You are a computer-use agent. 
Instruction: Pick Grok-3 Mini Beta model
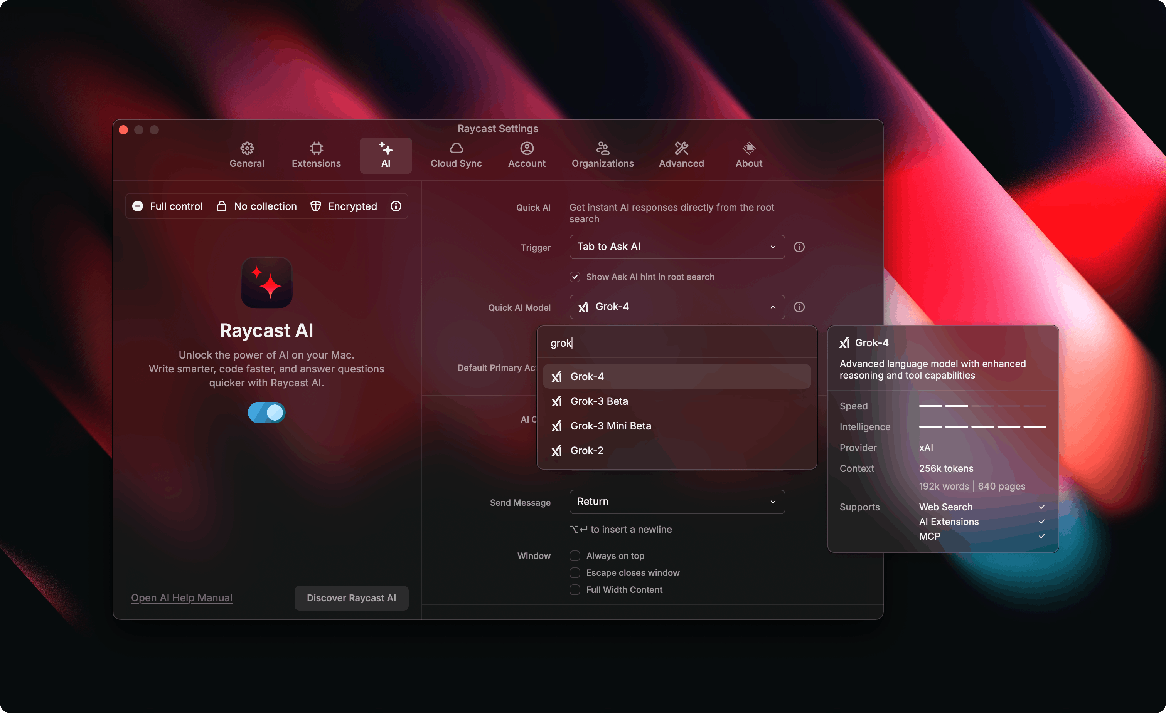click(x=677, y=426)
